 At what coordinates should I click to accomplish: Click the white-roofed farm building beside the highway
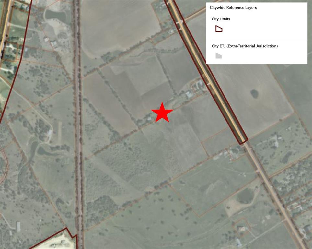pyautogui.click(x=189, y=94)
